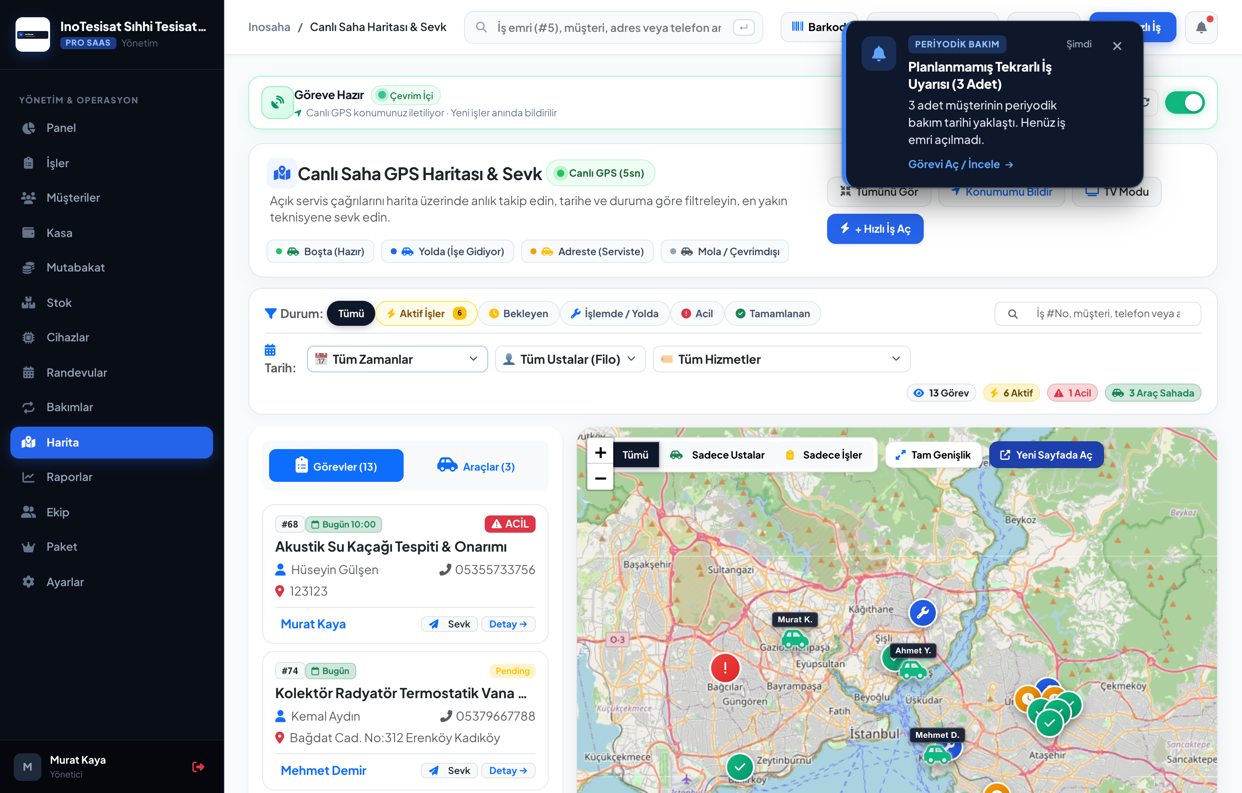This screenshot has height=793, width=1242.
Task: Open Bakımlar in the sidebar
Action: click(x=111, y=407)
